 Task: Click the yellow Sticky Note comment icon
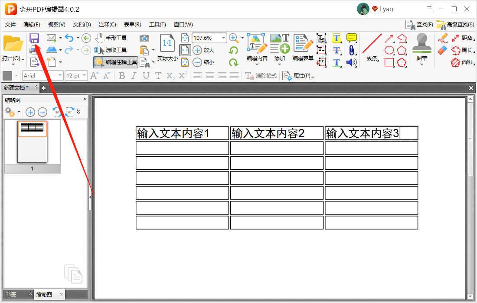point(352,38)
